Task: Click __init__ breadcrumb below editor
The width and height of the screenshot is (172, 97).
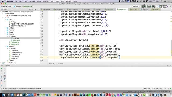Action: 60,63
